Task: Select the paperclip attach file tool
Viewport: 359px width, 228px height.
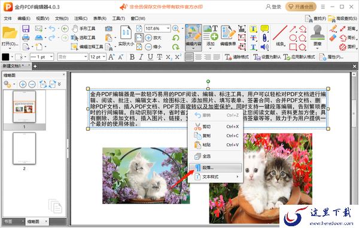Action: (264, 38)
